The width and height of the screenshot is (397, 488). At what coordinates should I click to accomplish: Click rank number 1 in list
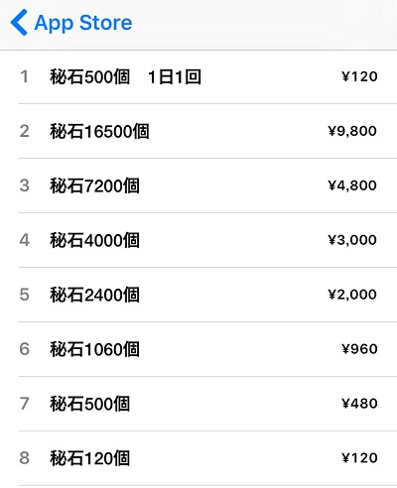24,76
